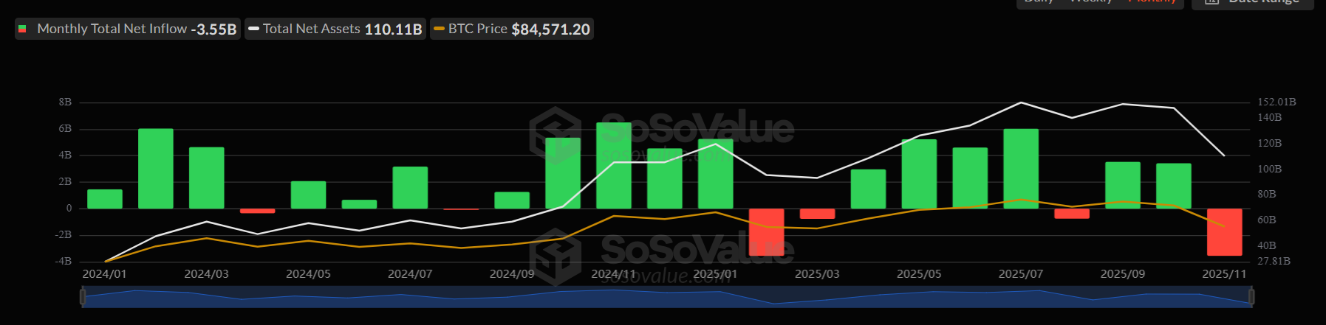
Task: Click the right handle of the range slider
Action: 1251,297
